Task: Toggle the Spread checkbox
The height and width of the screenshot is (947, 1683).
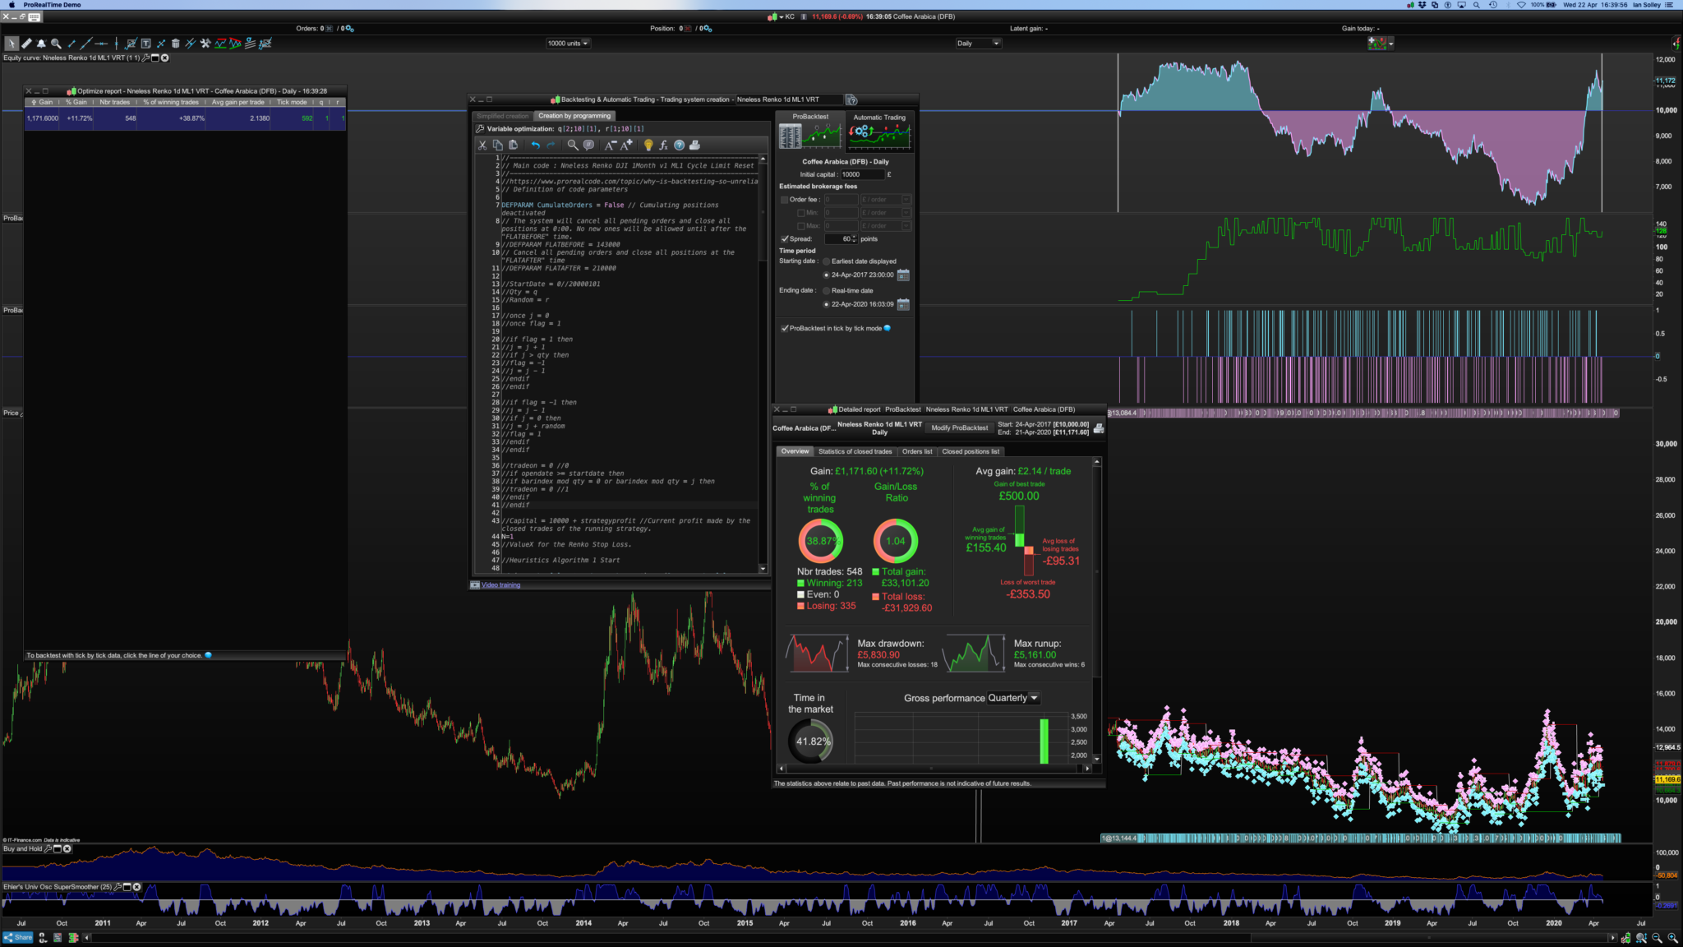Action: coord(785,239)
